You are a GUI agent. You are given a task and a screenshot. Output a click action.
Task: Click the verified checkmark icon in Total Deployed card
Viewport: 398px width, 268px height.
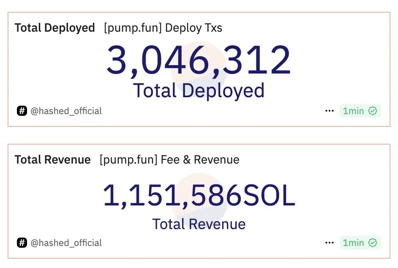pos(373,111)
